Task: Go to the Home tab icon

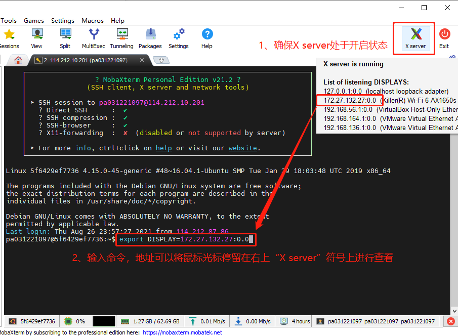Action: point(18,60)
